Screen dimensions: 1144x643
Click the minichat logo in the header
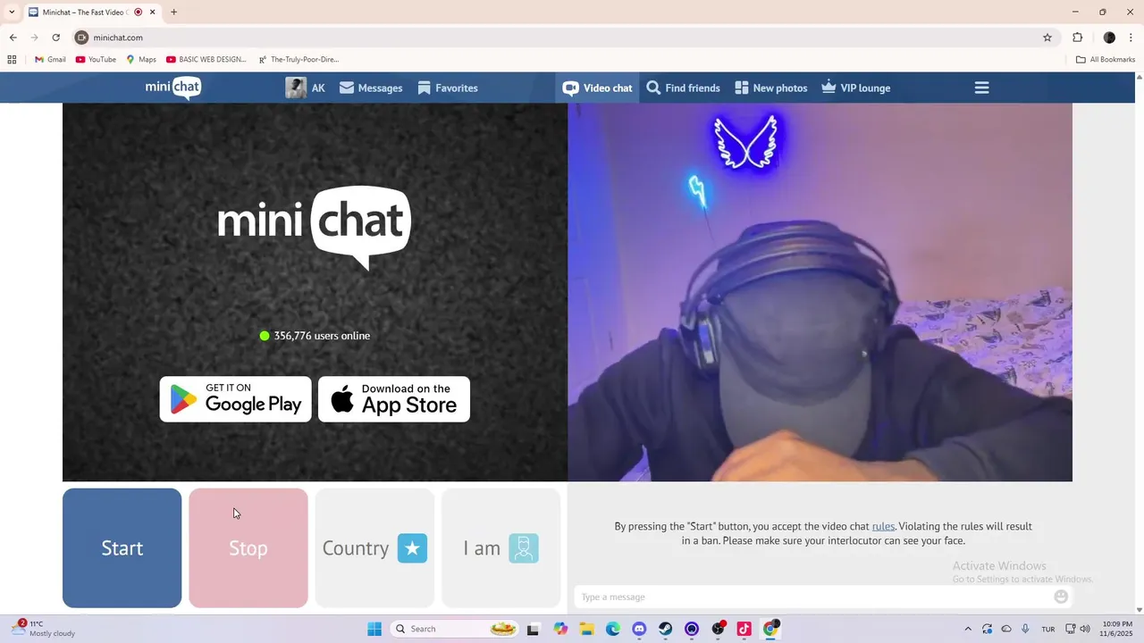point(173,88)
